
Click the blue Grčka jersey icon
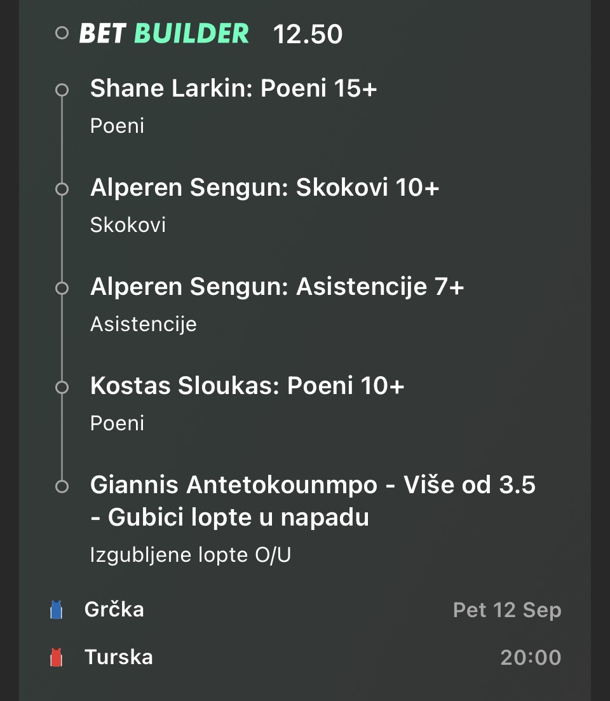click(x=57, y=611)
